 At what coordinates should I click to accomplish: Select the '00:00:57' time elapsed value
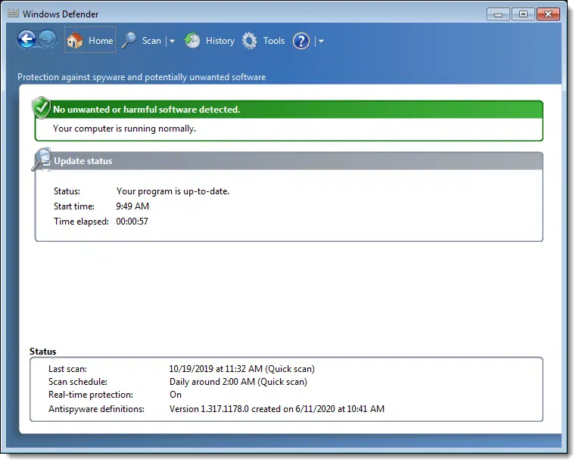pyautogui.click(x=132, y=222)
